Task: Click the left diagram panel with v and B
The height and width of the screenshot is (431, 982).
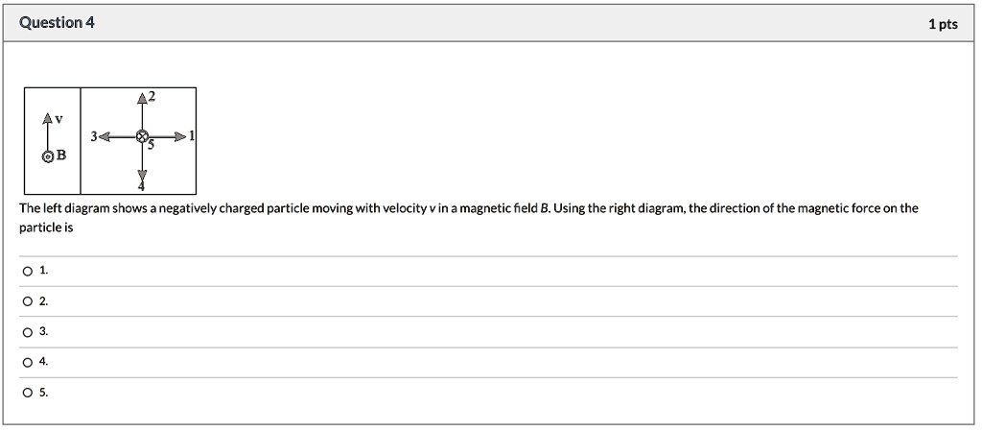Action: pyautogui.click(x=53, y=141)
